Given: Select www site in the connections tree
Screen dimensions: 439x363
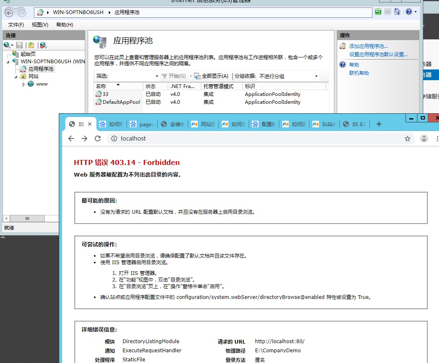Looking at the screenshot, I should pos(42,84).
